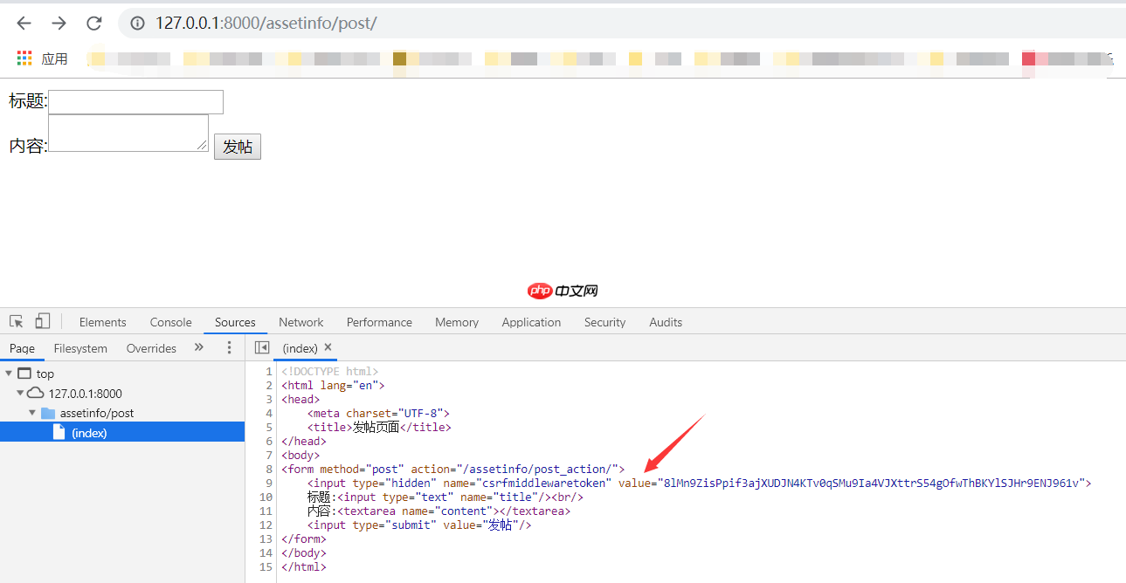This screenshot has width=1126, height=583.
Task: Click the browser forward arrow
Action: click(59, 24)
